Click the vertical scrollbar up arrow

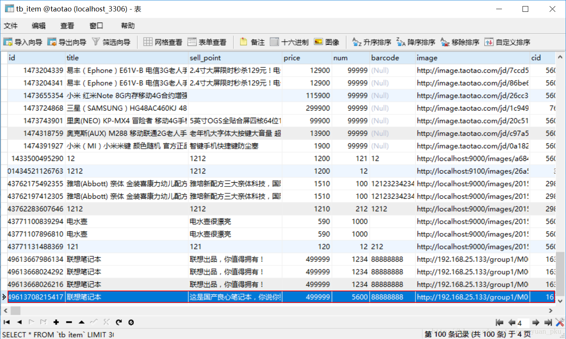(x=560, y=57)
